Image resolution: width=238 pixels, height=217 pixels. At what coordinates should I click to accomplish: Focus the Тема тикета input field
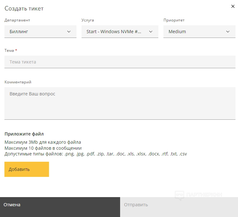120,62
